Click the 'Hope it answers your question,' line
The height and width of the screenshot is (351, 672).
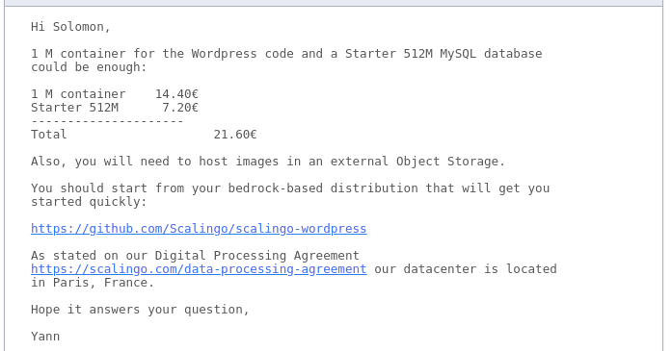click(140, 310)
